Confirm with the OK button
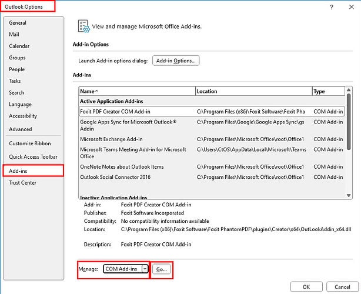This screenshot has height=294, width=361. 306,287
